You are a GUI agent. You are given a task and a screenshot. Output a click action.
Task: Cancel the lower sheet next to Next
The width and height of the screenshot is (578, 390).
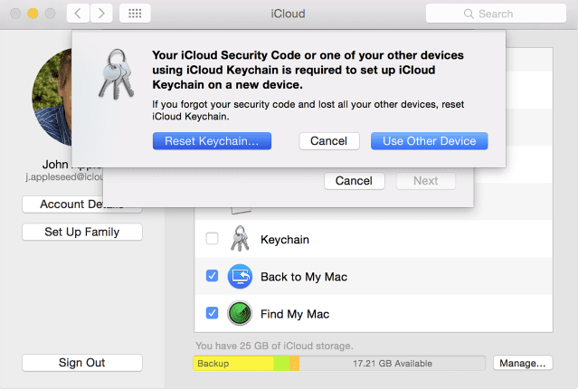pos(354,181)
